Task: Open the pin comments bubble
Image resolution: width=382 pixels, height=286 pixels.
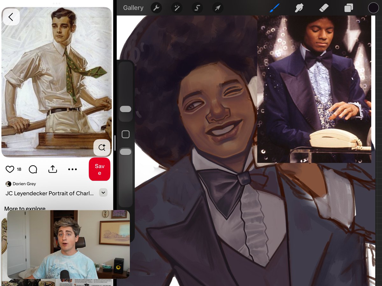Action: pyautogui.click(x=33, y=169)
